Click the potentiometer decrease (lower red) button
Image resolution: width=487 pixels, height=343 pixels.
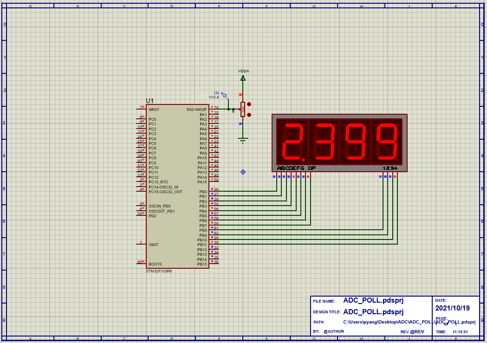[x=249, y=115]
